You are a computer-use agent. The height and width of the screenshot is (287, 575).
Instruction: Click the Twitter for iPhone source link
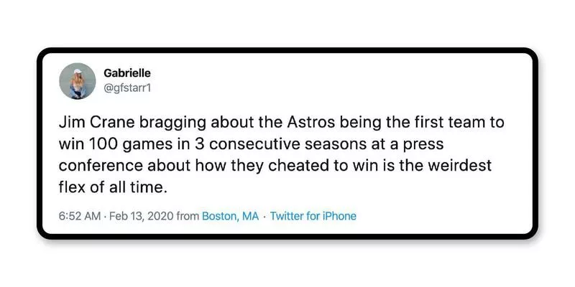[x=313, y=216]
